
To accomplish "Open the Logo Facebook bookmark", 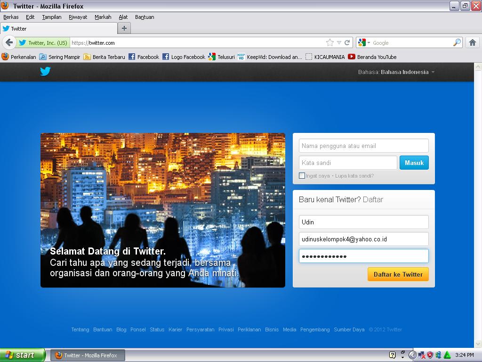I will point(184,57).
